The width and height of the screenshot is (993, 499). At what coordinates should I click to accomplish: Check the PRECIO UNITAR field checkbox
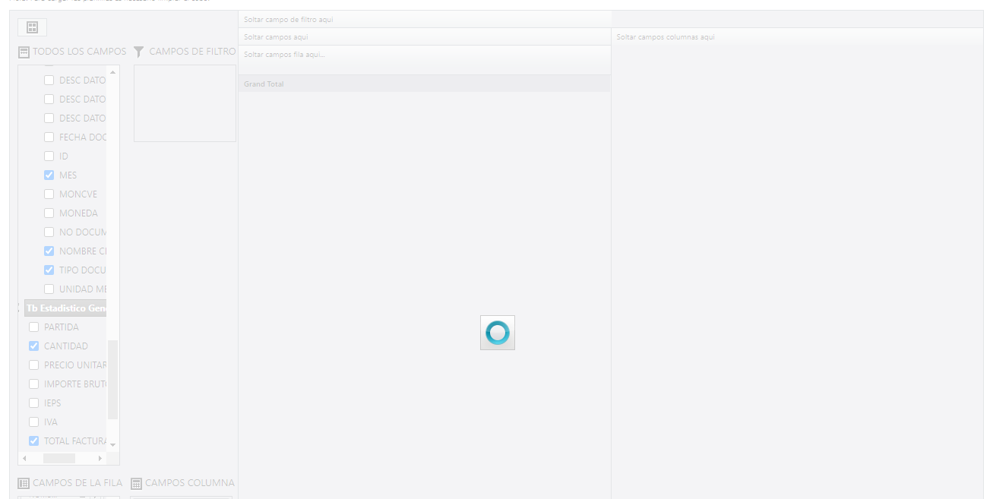point(34,365)
